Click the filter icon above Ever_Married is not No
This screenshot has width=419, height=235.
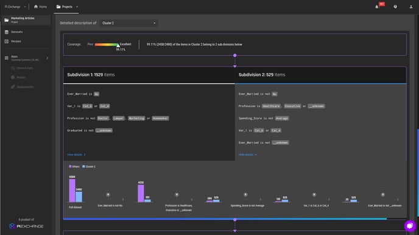click(x=108, y=195)
